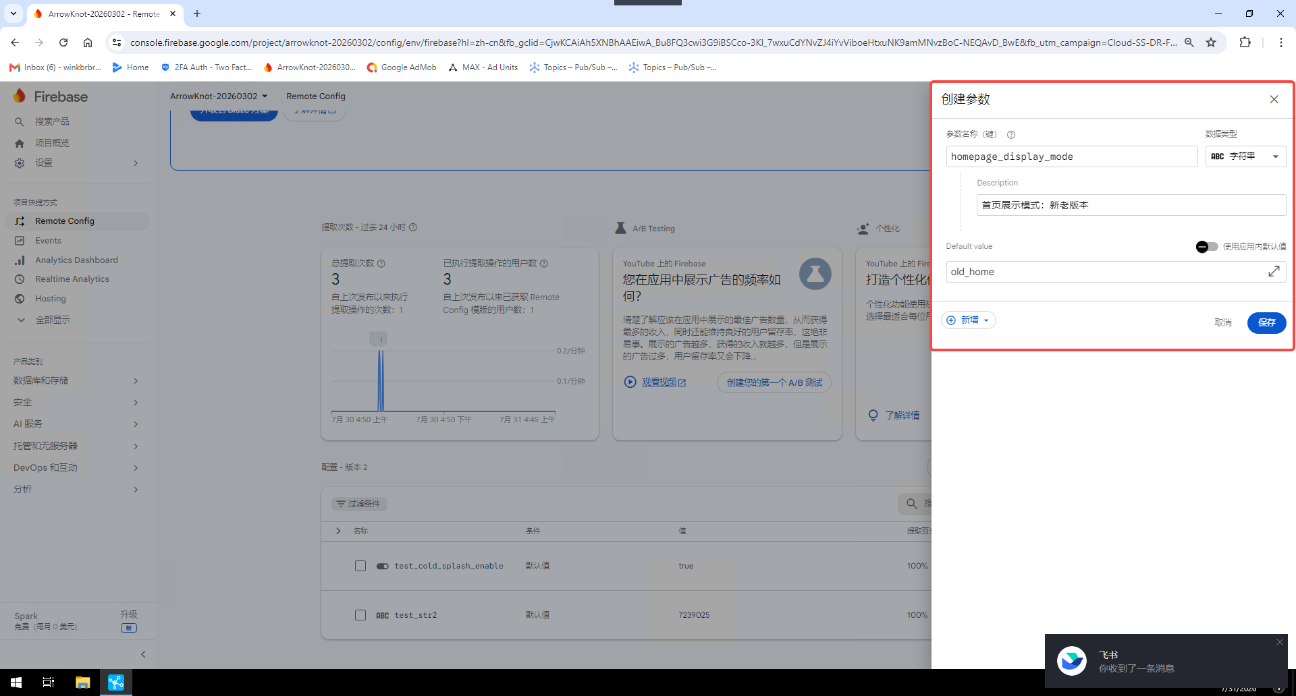Open File Explorer from taskbar
Image resolution: width=1296 pixels, height=696 pixels.
tap(82, 683)
